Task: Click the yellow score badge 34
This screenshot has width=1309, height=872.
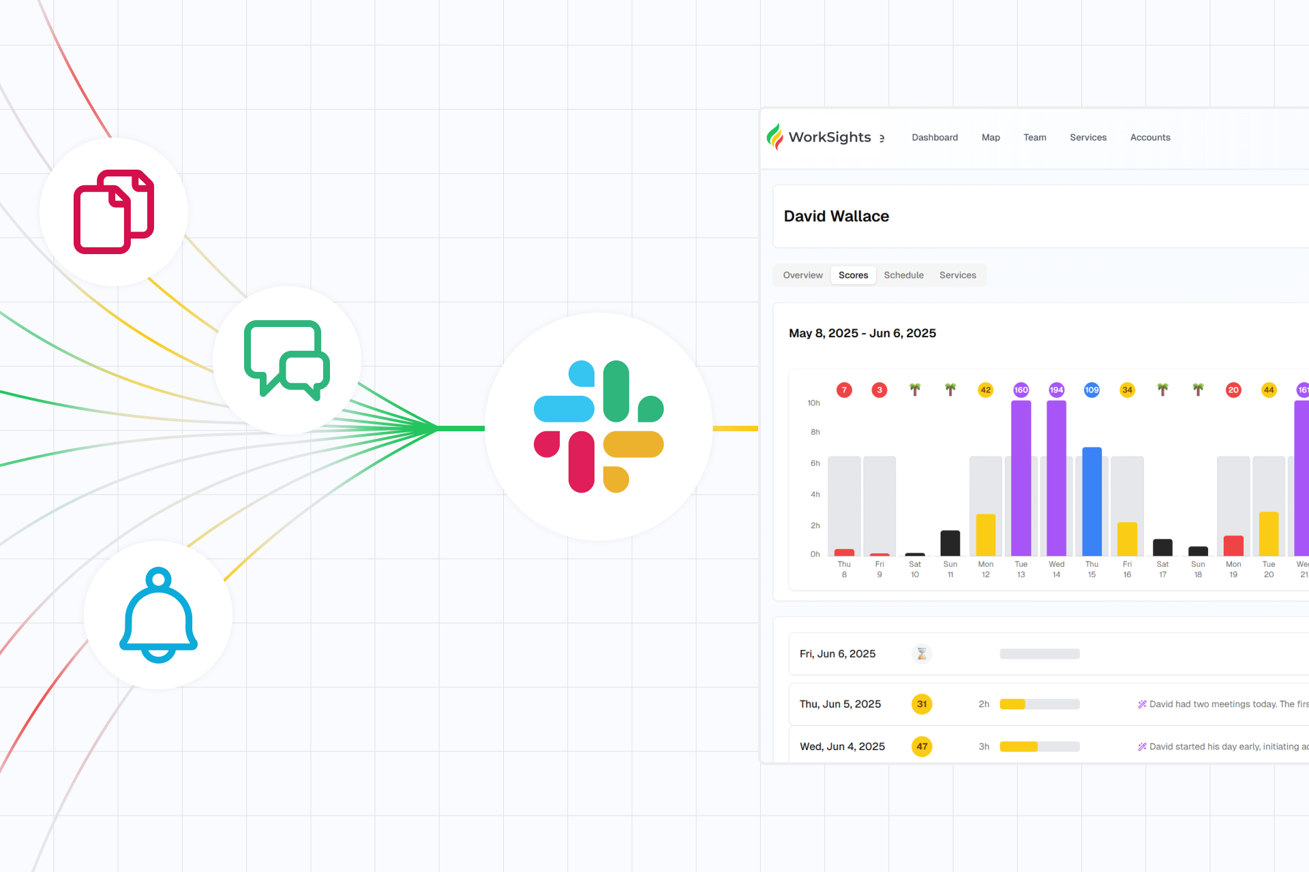Action: pos(1128,390)
